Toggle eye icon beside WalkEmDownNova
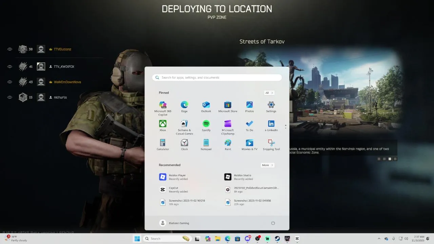 [9, 82]
